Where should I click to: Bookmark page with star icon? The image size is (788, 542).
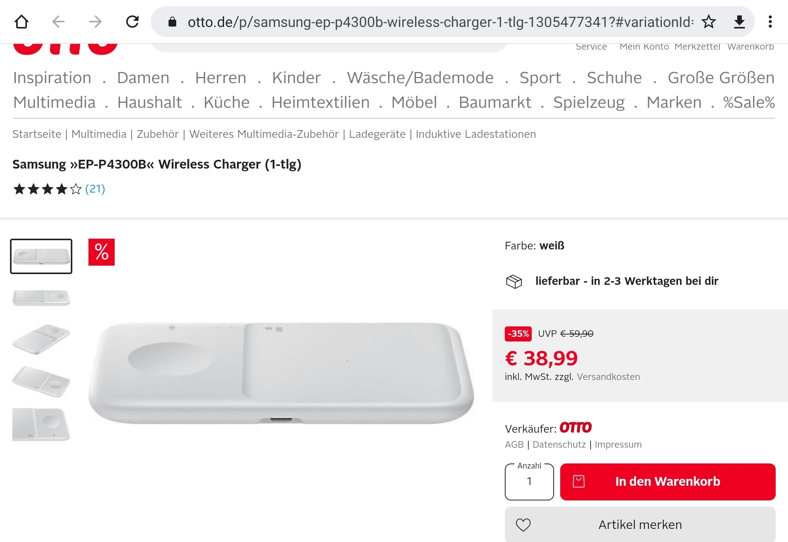coord(708,22)
